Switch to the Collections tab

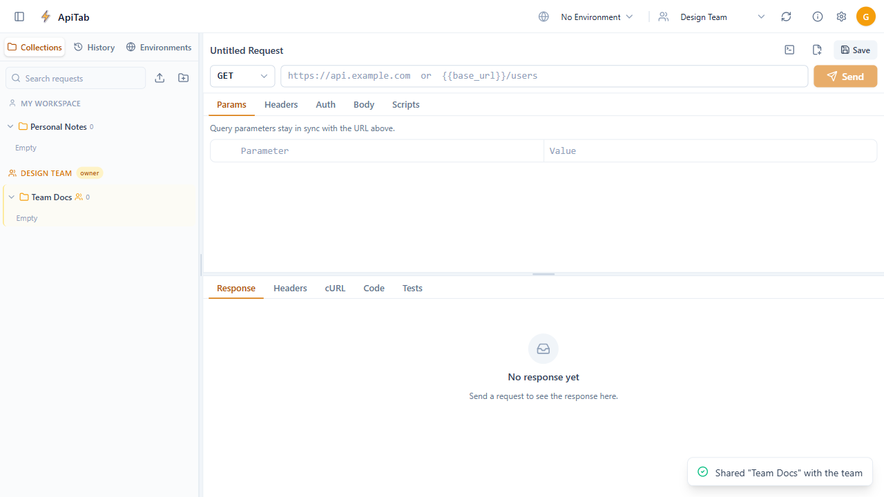[x=35, y=47]
